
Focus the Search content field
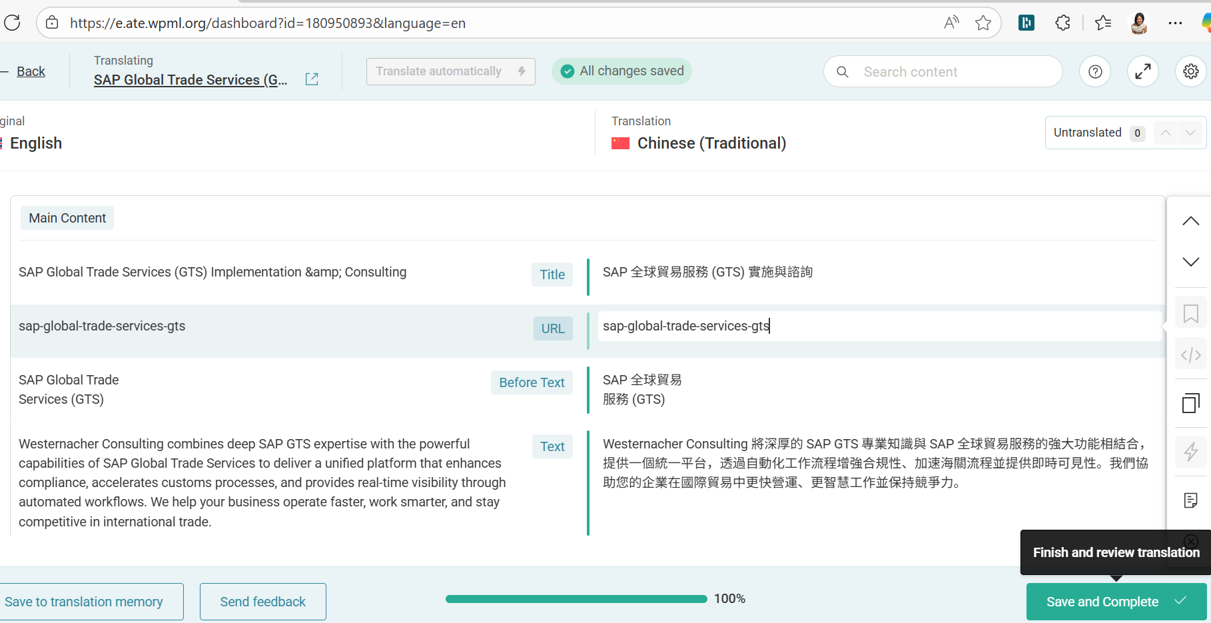(943, 71)
